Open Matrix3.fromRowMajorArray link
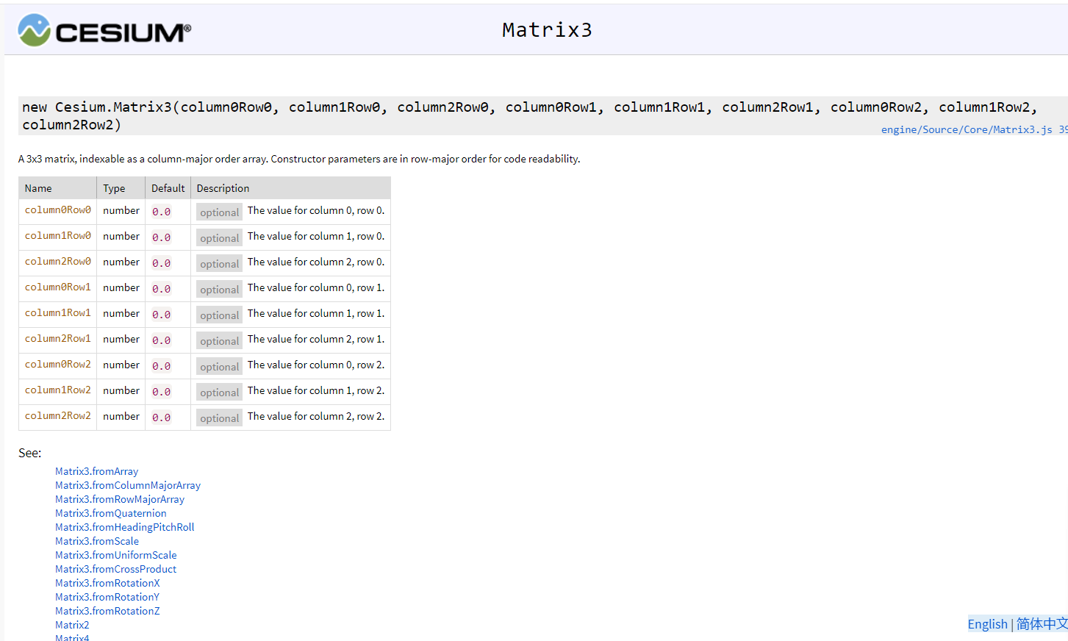The width and height of the screenshot is (1068, 641). coord(120,499)
